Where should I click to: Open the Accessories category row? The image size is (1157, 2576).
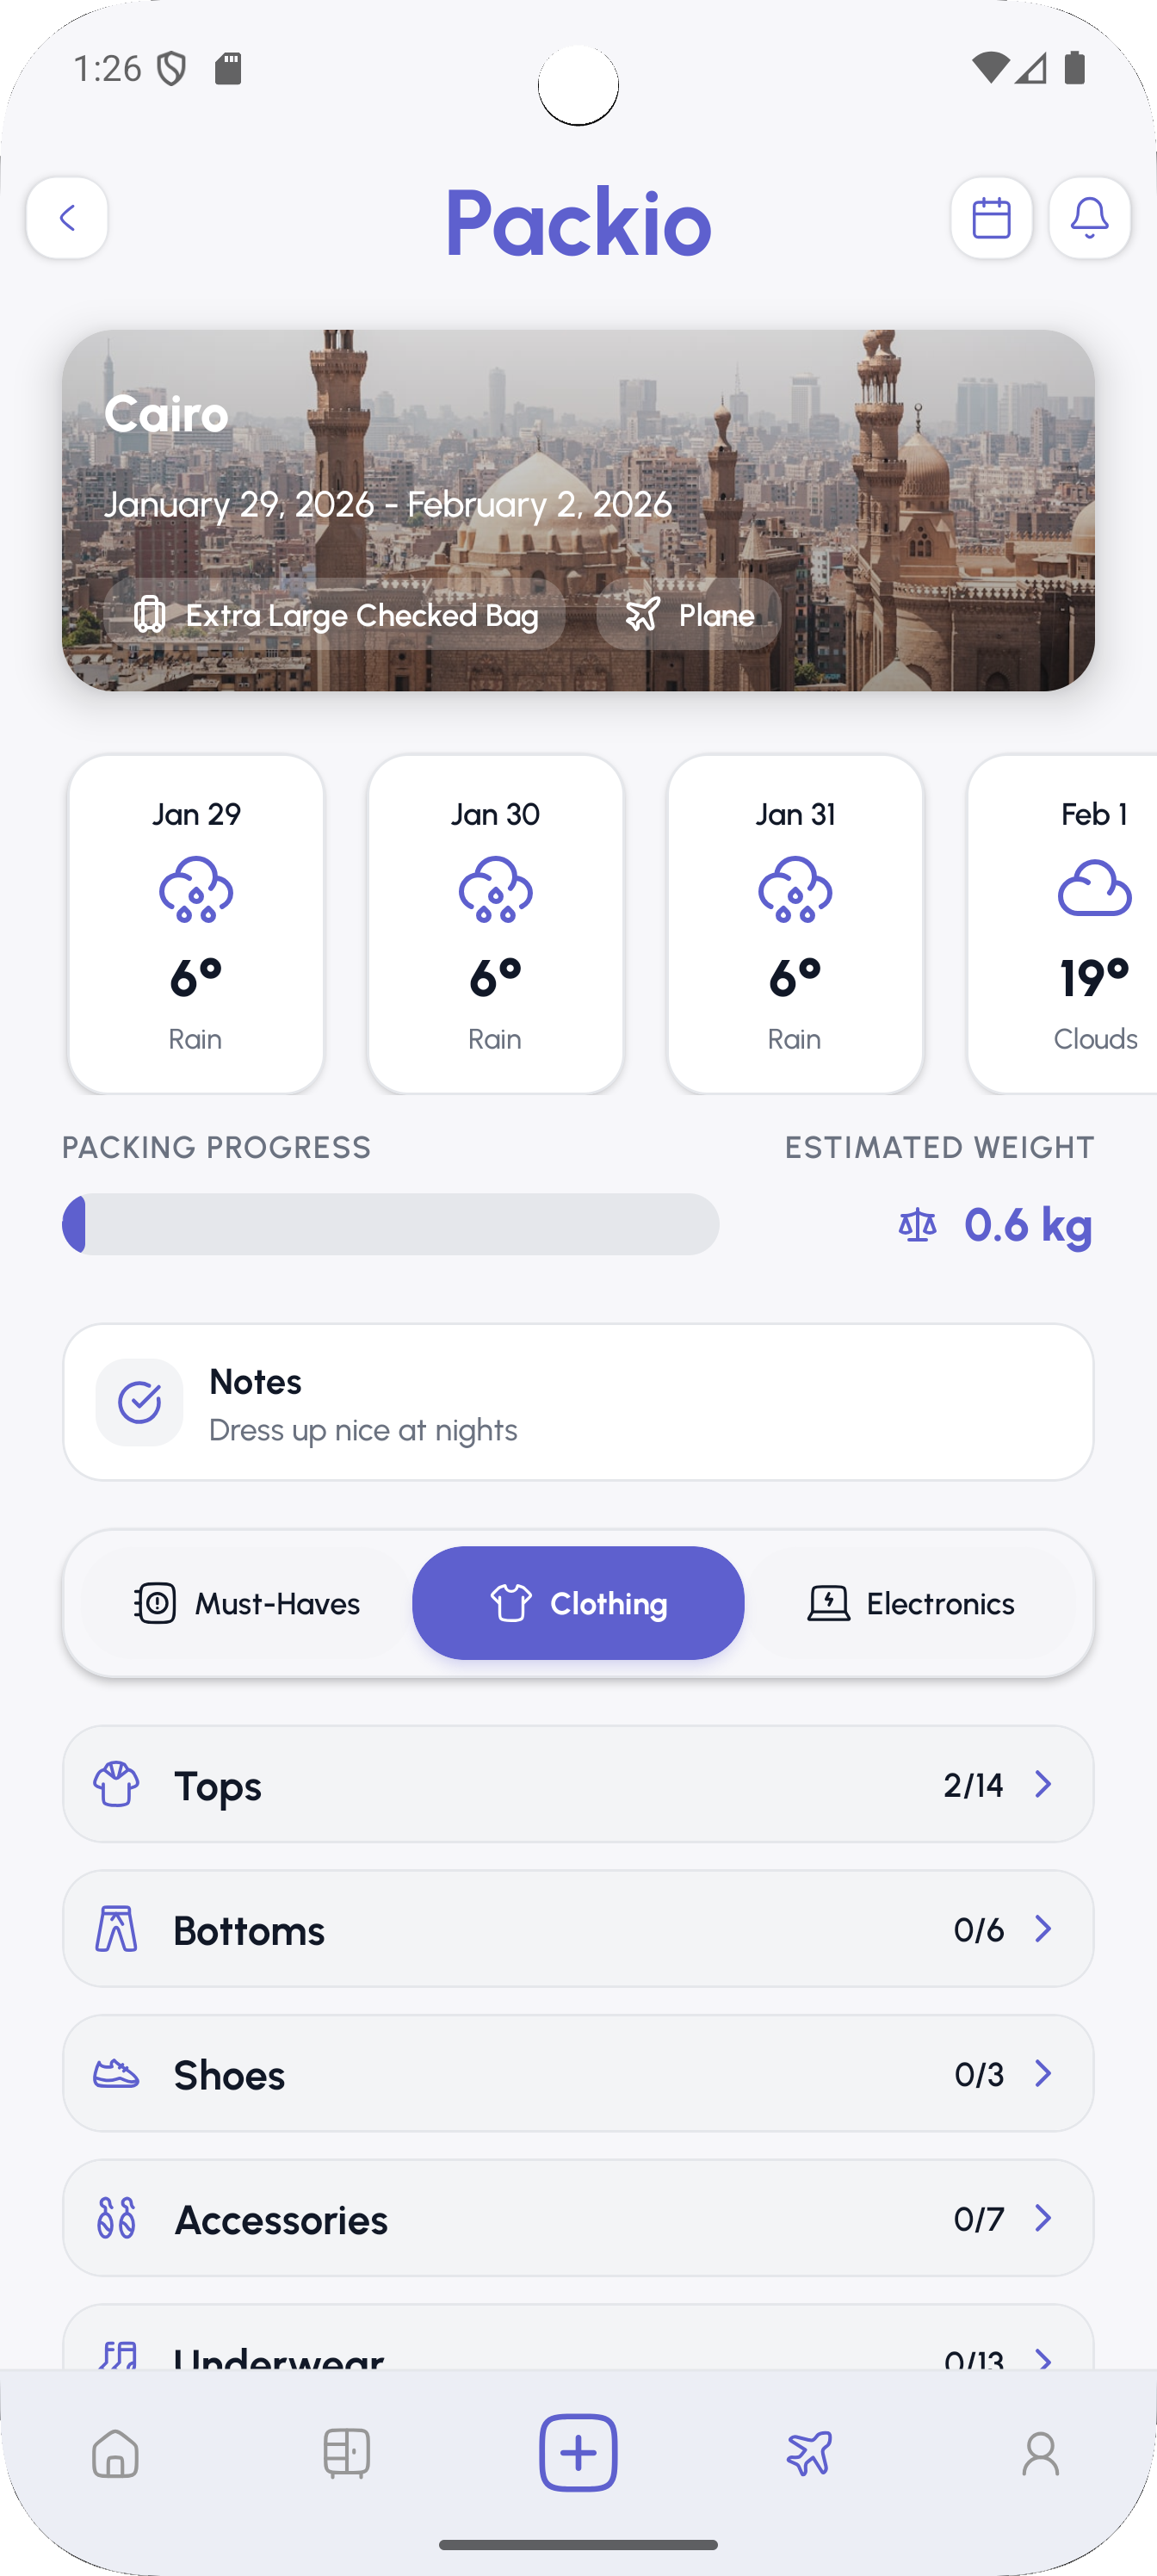(x=578, y=2218)
